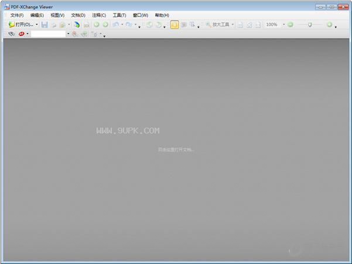352x264 pixels.
Task: Expand the 放大工具 dropdown arrow
Action: (233, 25)
